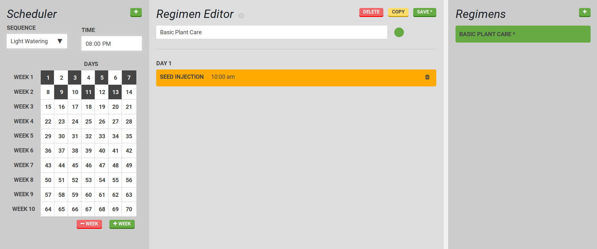This screenshot has width=597, height=249.
Task: Select day 2 in the scheduler grid
Action: (61, 78)
